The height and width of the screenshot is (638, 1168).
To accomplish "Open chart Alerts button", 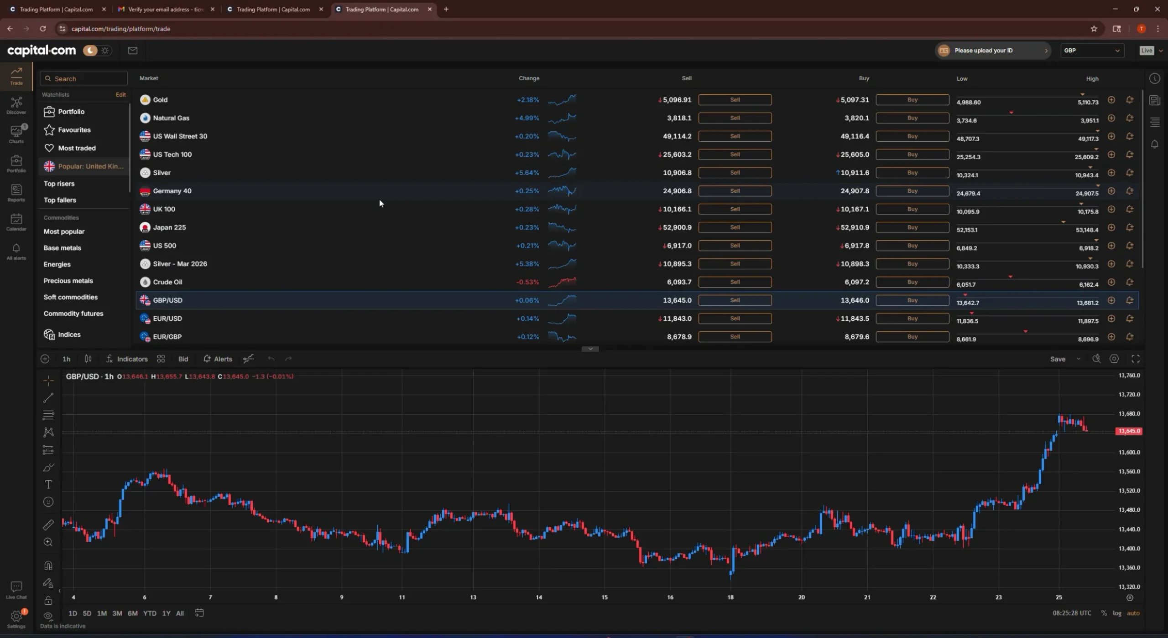I will pos(218,359).
